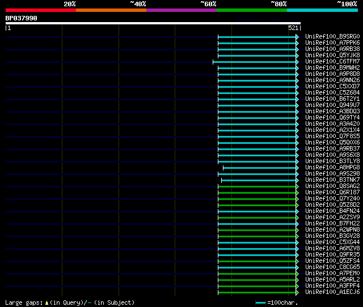The height and width of the screenshot is (307, 363).
Task: Click the cyan 100char scale bar
Action: pyautogui.click(x=260, y=302)
